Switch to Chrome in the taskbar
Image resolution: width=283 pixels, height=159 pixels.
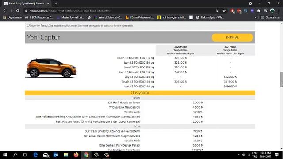coord(86,155)
